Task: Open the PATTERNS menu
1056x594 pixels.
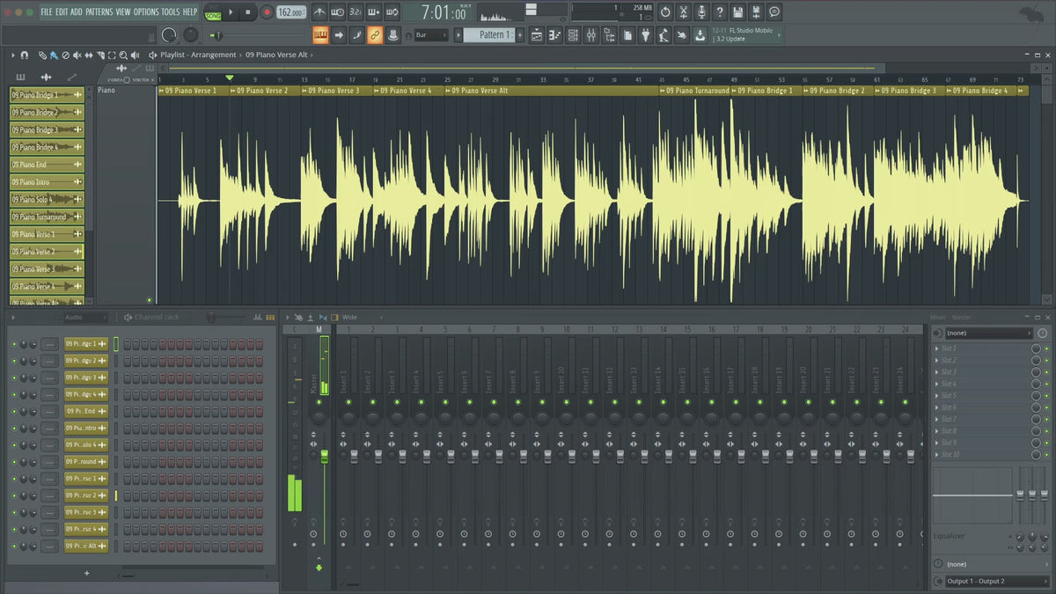Action: click(x=99, y=11)
